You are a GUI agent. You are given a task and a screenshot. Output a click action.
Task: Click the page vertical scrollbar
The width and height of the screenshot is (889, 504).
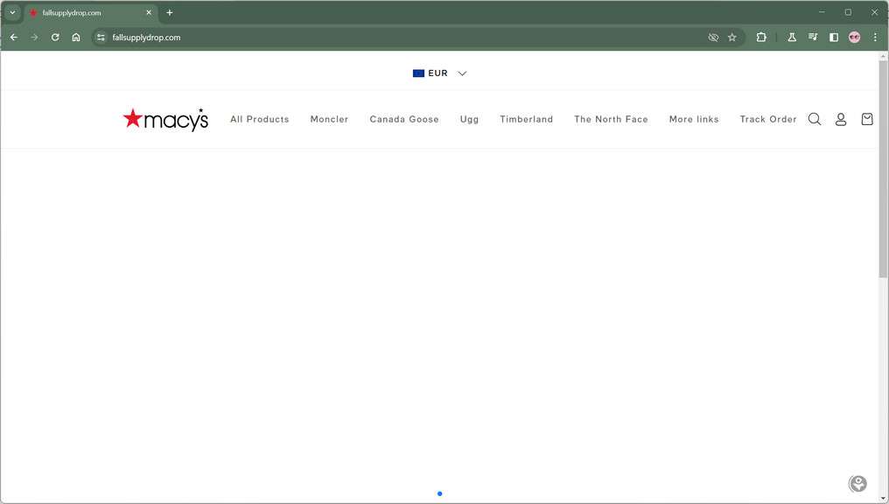tap(884, 170)
